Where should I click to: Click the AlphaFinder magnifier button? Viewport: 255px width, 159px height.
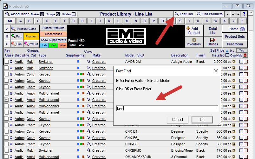pos(7,14)
